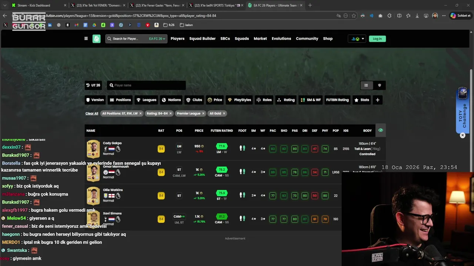Open browser extensions puzzle icon

pos(390,16)
